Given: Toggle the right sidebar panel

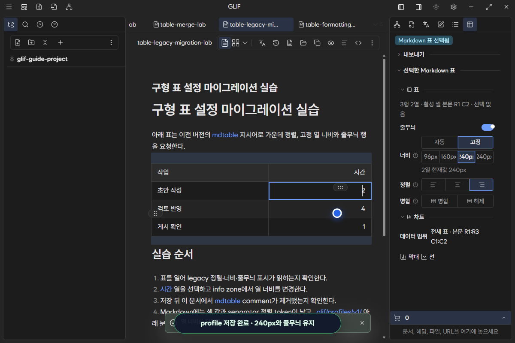Looking at the screenshot, I should pyautogui.click(x=418, y=7).
